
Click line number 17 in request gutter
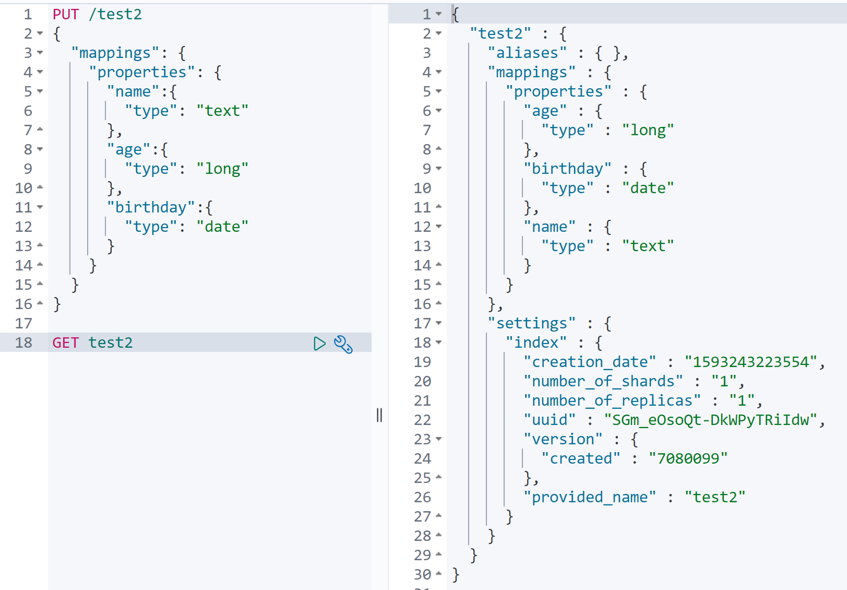click(23, 324)
